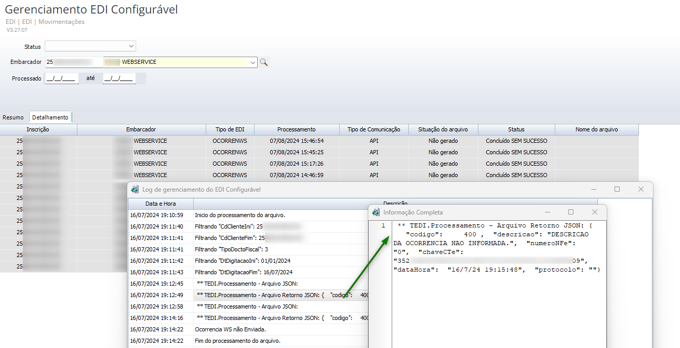The height and width of the screenshot is (348, 680).
Task: Minimize the Log de gerenciamento window
Action: pos(594,190)
